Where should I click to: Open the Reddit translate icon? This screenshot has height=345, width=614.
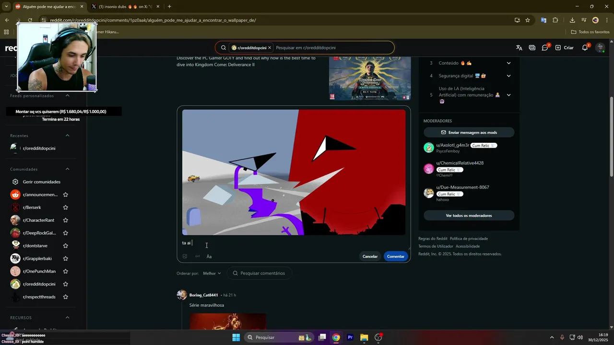tap(519, 47)
